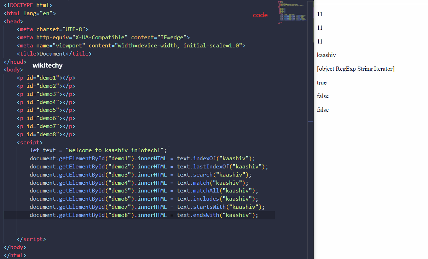Image resolution: width=428 pixels, height=259 pixels.
Task: Click the true output result
Action: pyautogui.click(x=322, y=82)
